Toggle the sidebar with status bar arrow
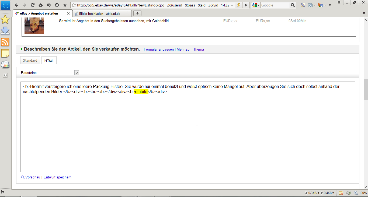Image resolution: width=368 pixels, height=197 pixels. click(x=3, y=192)
